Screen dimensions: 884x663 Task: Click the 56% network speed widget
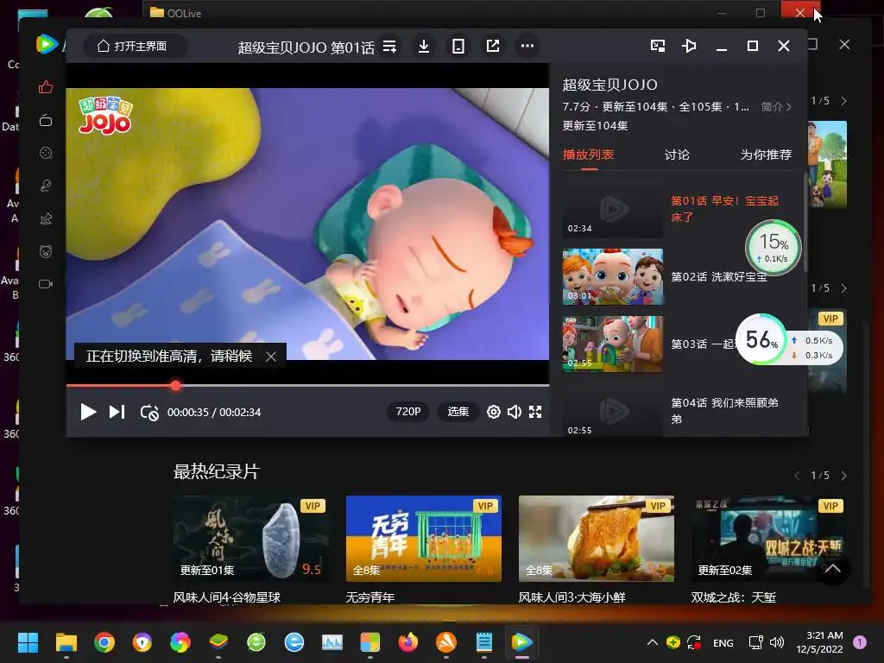click(789, 340)
